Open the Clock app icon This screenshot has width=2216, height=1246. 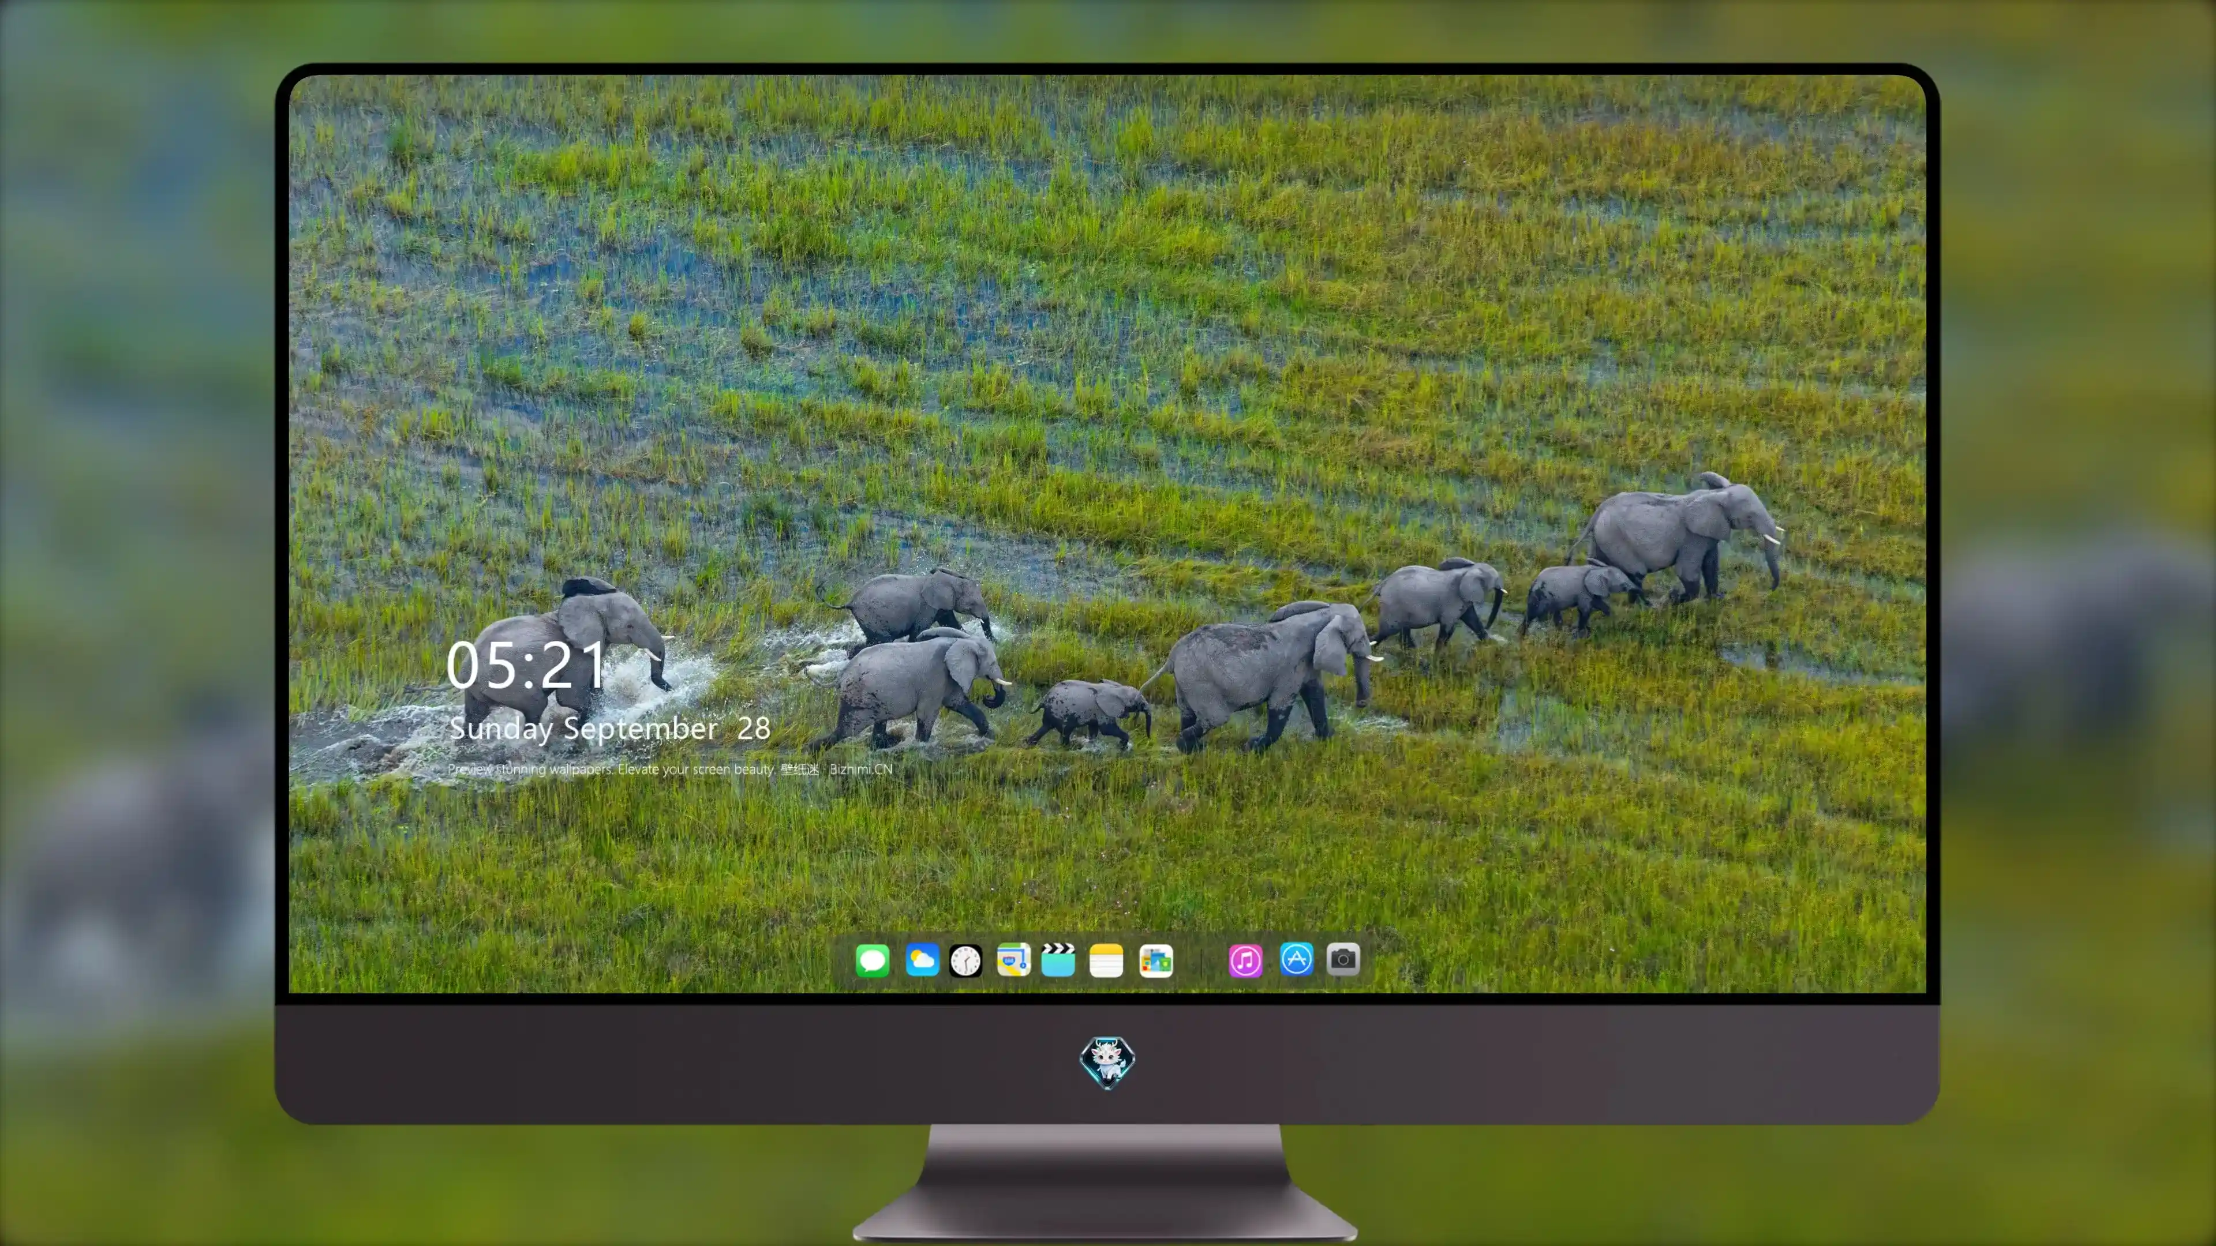coord(965,960)
